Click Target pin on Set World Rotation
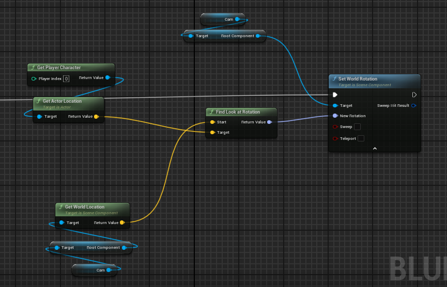Screen dimensions: 447x287 pos(335,106)
